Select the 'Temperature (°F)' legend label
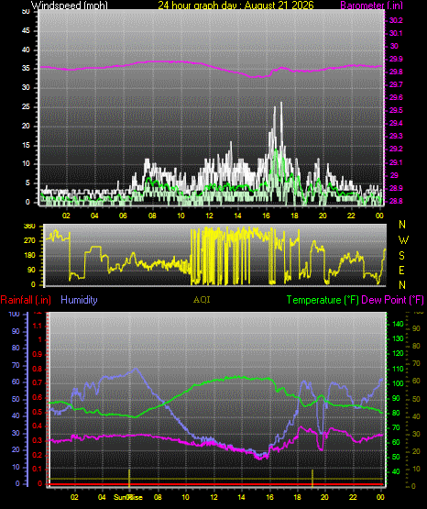427x509 pixels. click(x=323, y=300)
